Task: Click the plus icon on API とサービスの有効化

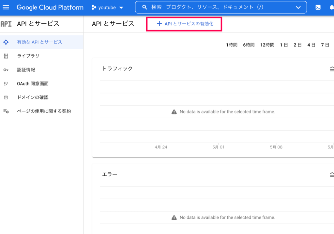Action: pyautogui.click(x=159, y=24)
